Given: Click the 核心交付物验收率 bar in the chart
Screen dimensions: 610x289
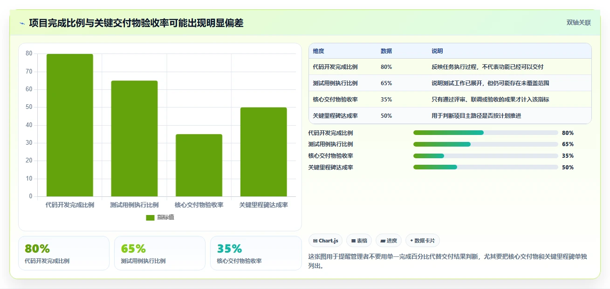Looking at the screenshot, I should (199, 165).
